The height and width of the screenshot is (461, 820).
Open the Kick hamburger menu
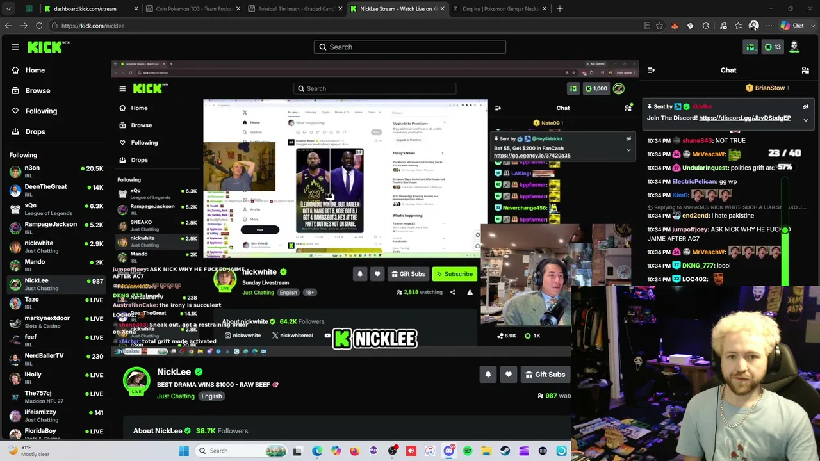pos(15,47)
